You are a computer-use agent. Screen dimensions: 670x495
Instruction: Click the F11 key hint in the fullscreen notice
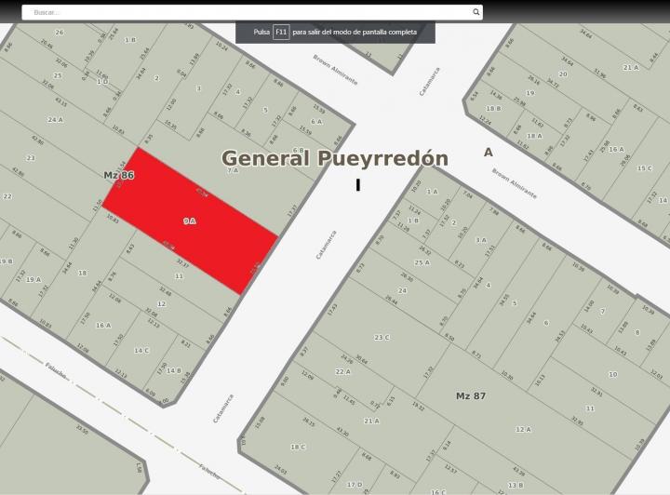[x=281, y=32]
